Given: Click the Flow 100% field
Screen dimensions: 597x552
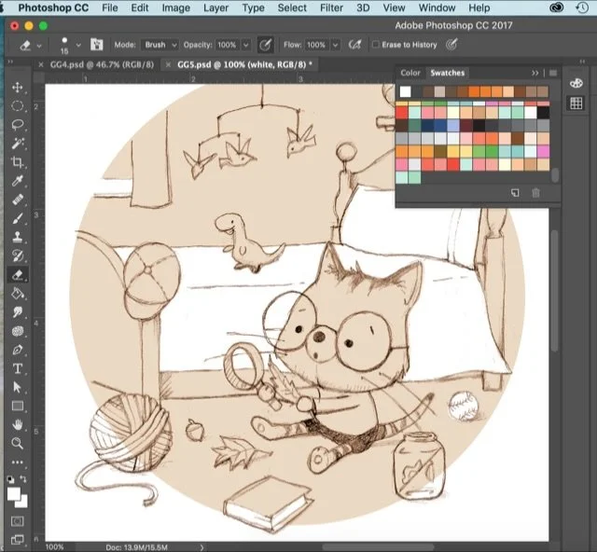Looking at the screenshot, I should pyautogui.click(x=317, y=45).
